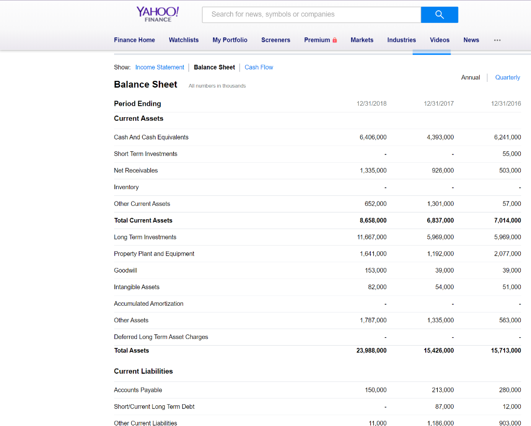The image size is (531, 426).
Task: Click the Current Assets heading
Action: tap(138, 119)
